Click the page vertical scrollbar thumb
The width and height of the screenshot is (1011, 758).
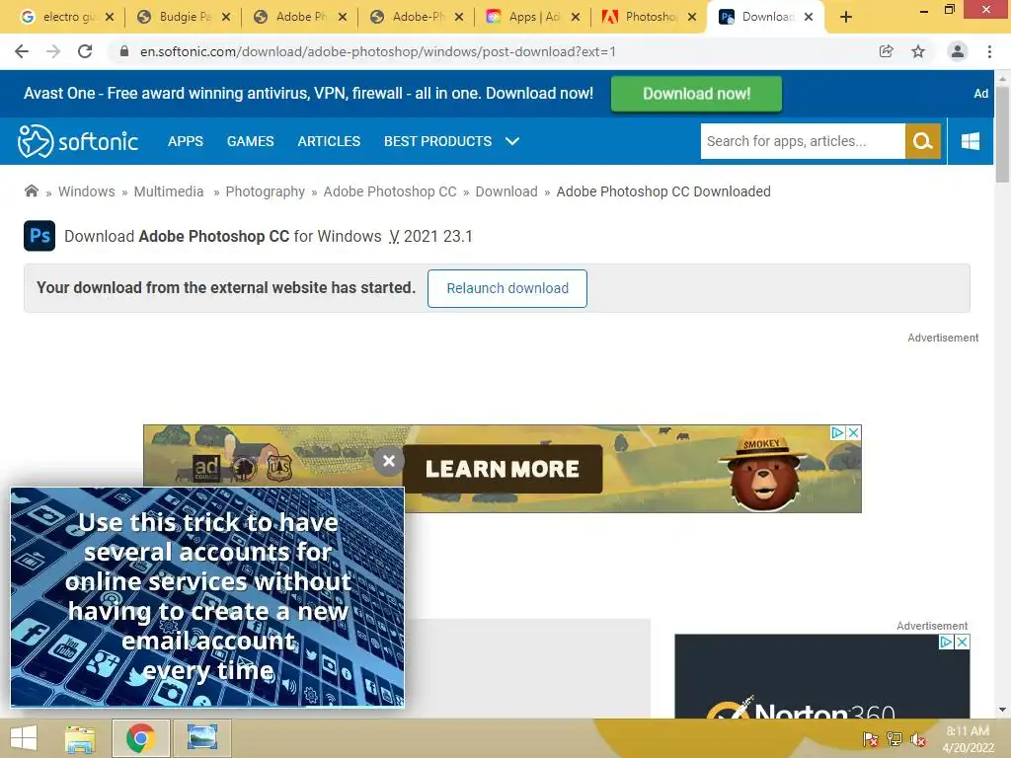pyautogui.click(x=1002, y=134)
